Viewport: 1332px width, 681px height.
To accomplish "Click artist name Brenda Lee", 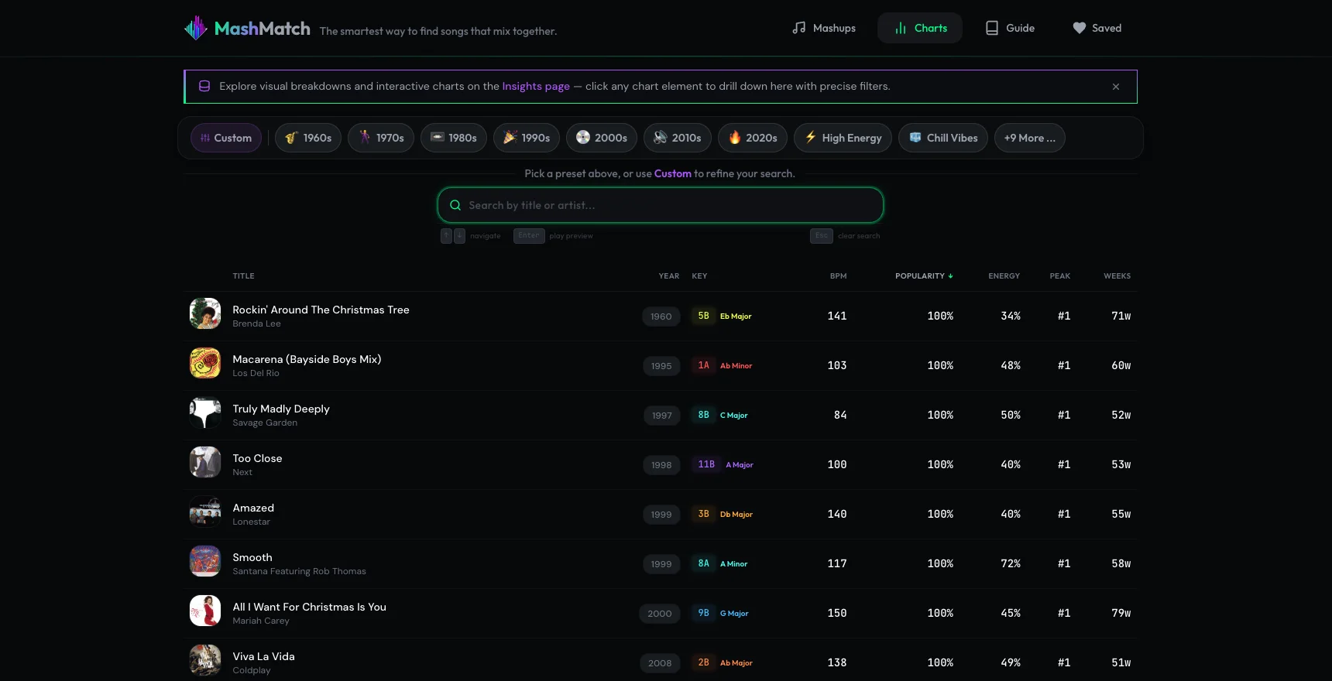I will click(x=256, y=323).
